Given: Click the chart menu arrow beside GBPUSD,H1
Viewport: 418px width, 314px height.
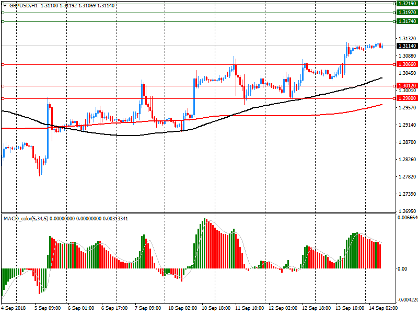Looking at the screenshot, I should [5, 6].
